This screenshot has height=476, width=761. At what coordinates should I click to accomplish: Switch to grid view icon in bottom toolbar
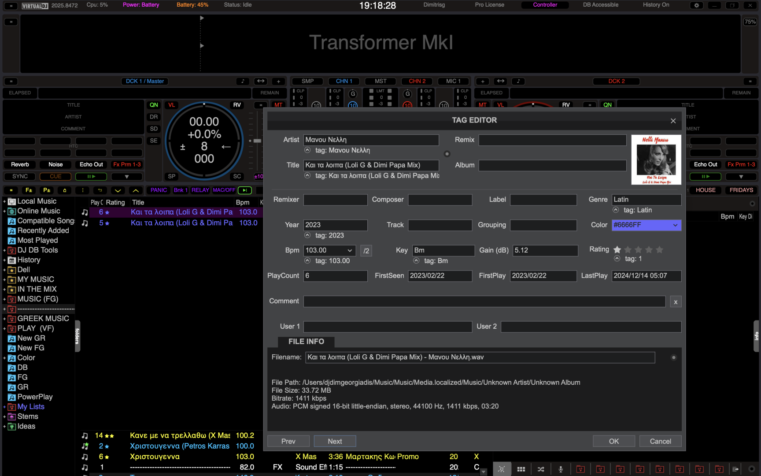click(521, 469)
